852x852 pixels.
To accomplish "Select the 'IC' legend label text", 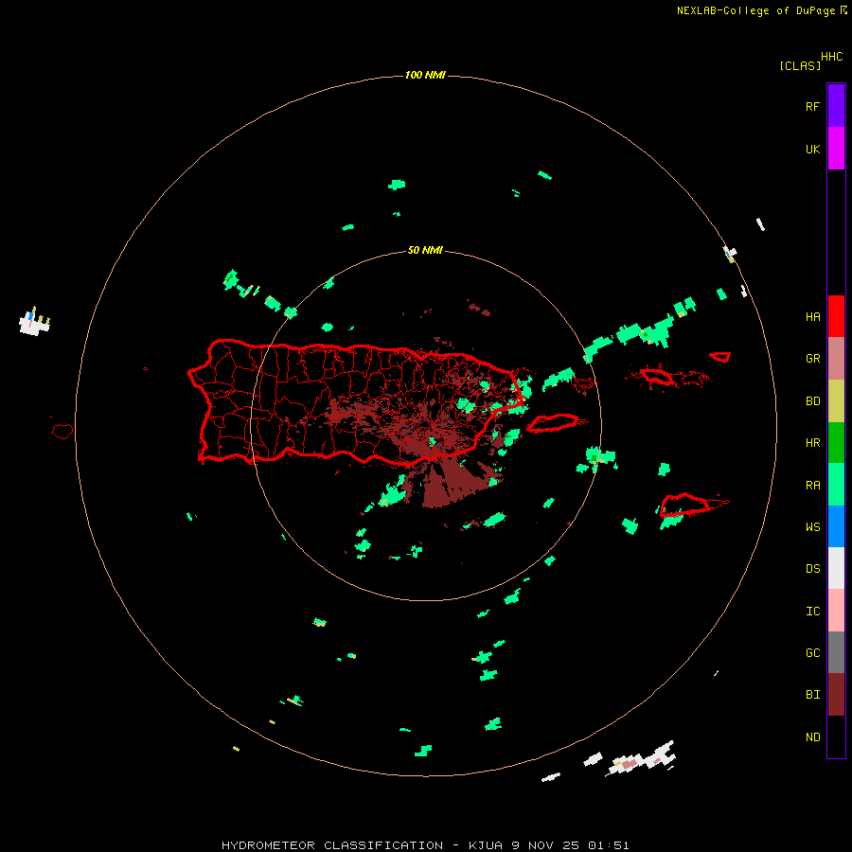I will coord(812,612).
